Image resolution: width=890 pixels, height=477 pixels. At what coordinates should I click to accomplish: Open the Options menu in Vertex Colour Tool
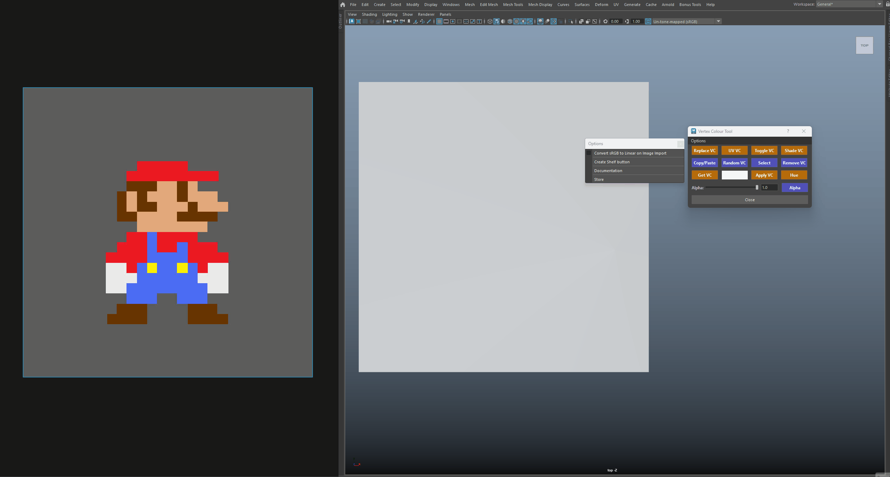pyautogui.click(x=698, y=141)
